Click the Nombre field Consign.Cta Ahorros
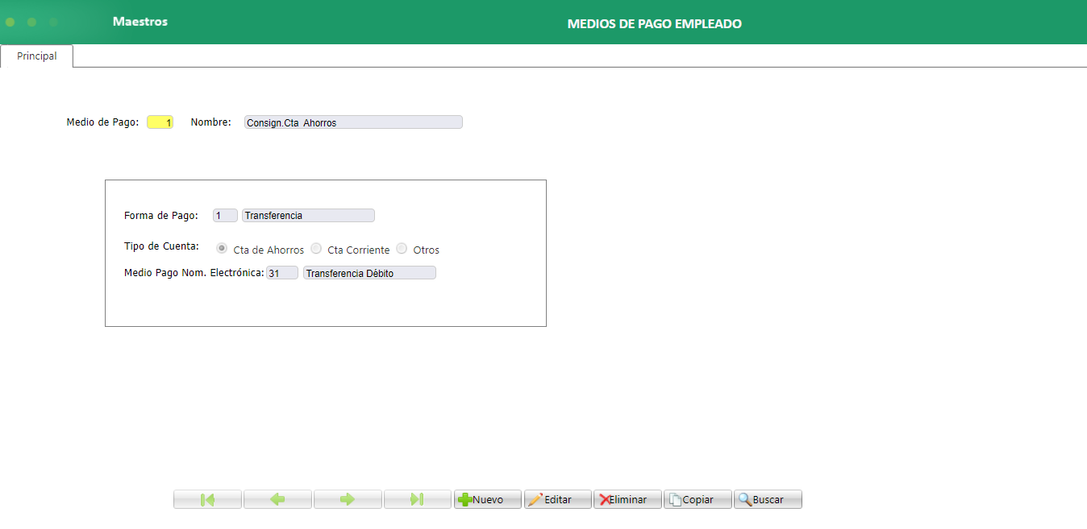1087x529 pixels. coord(353,122)
